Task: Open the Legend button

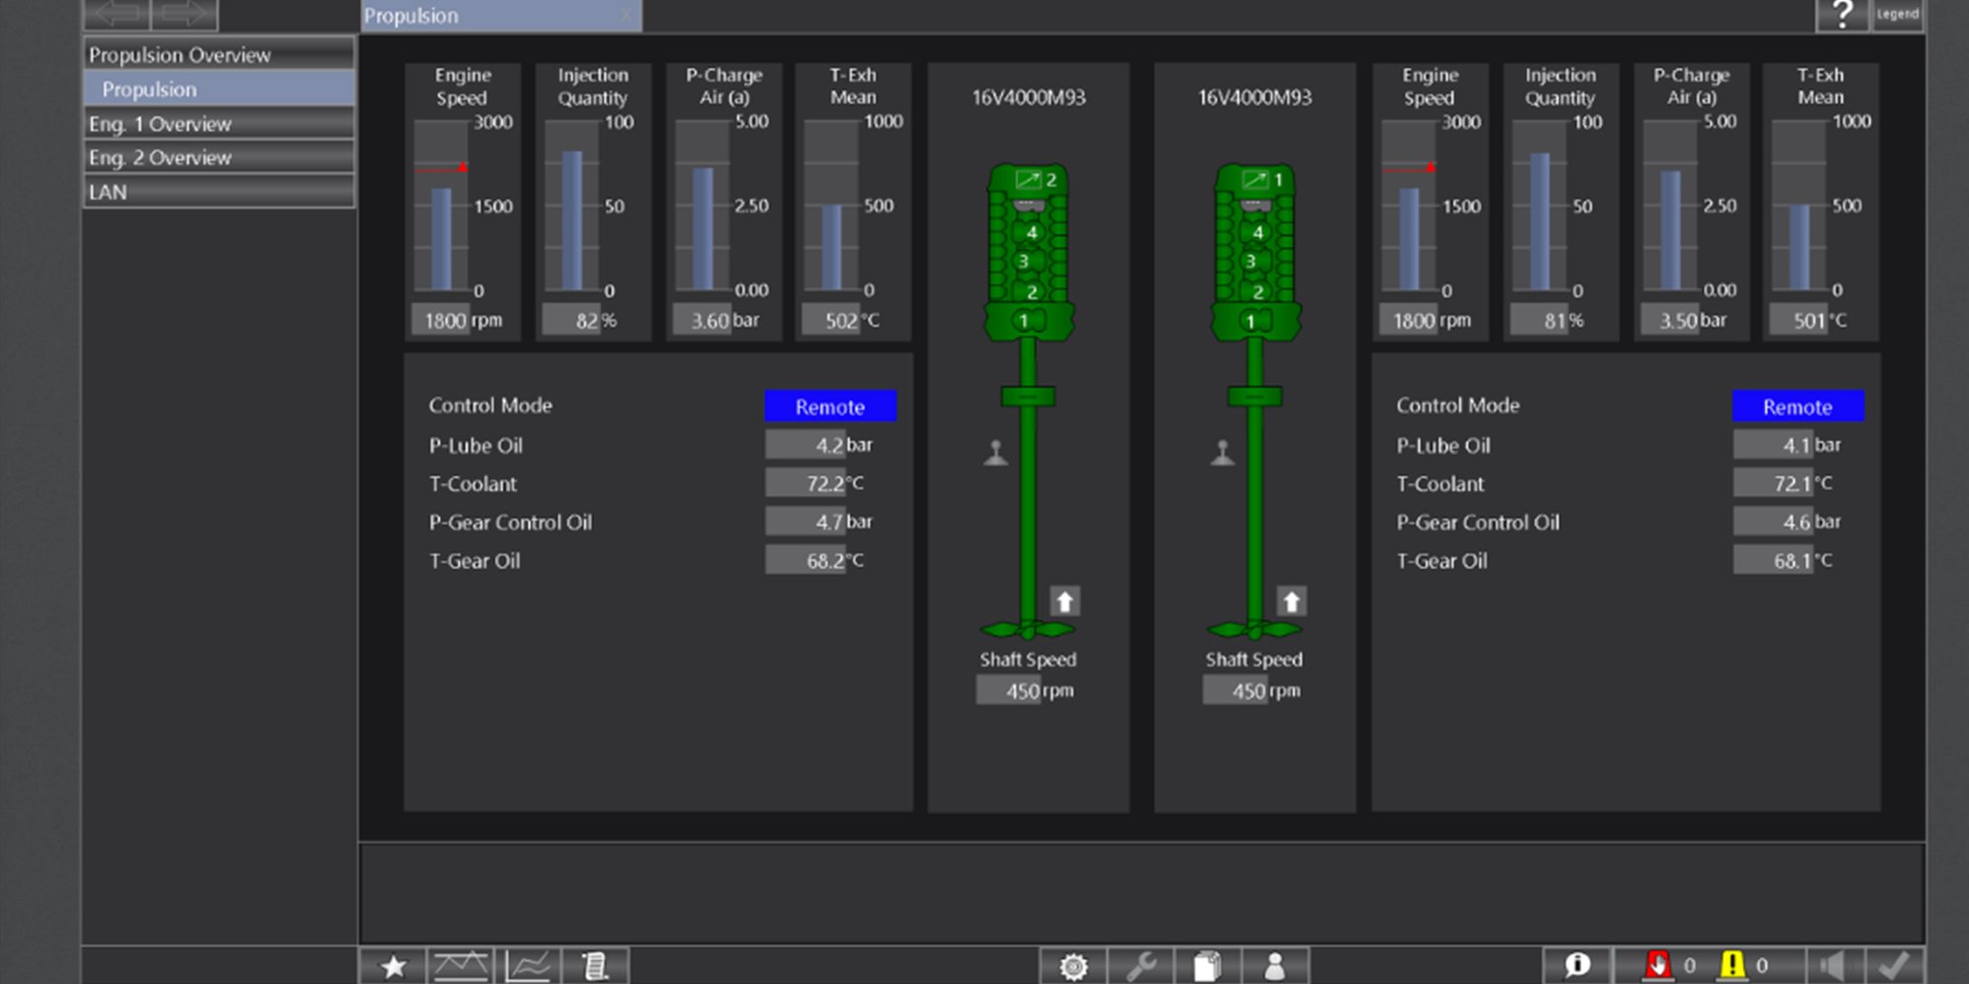Action: point(1897,15)
